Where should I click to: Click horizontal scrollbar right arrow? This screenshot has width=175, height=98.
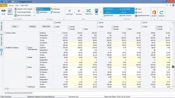click(171, 89)
